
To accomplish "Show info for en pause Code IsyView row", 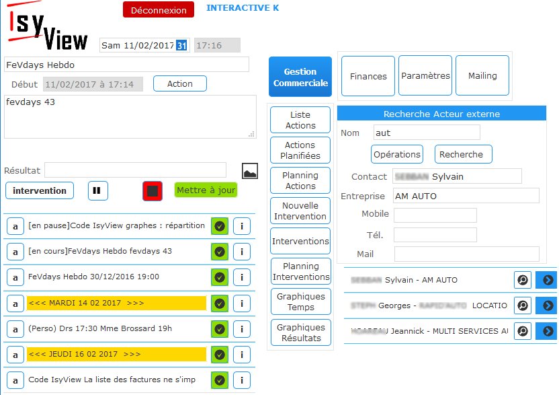I will [x=242, y=226].
